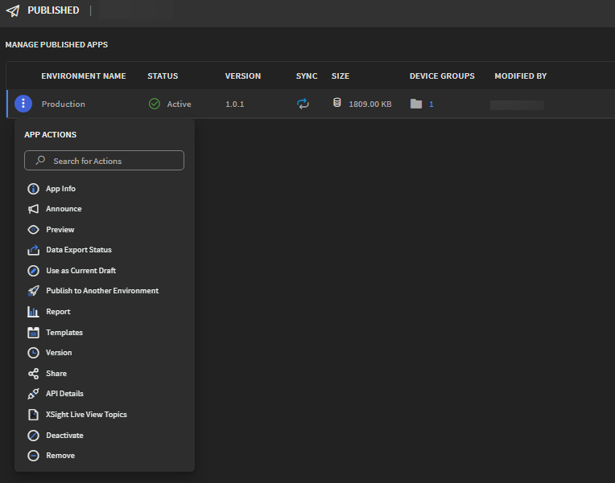The height and width of the screenshot is (483, 615).
Task: Click the blue sync arrows icon
Action: [x=303, y=104]
